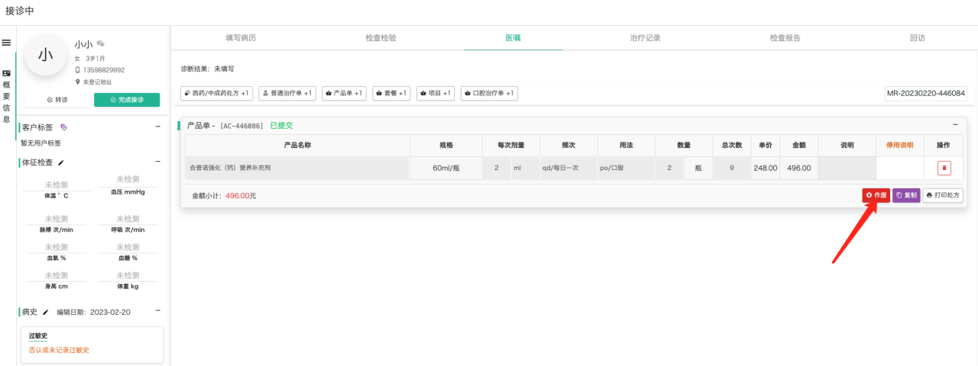Add a 项目 +1
978x366 pixels.
click(436, 93)
